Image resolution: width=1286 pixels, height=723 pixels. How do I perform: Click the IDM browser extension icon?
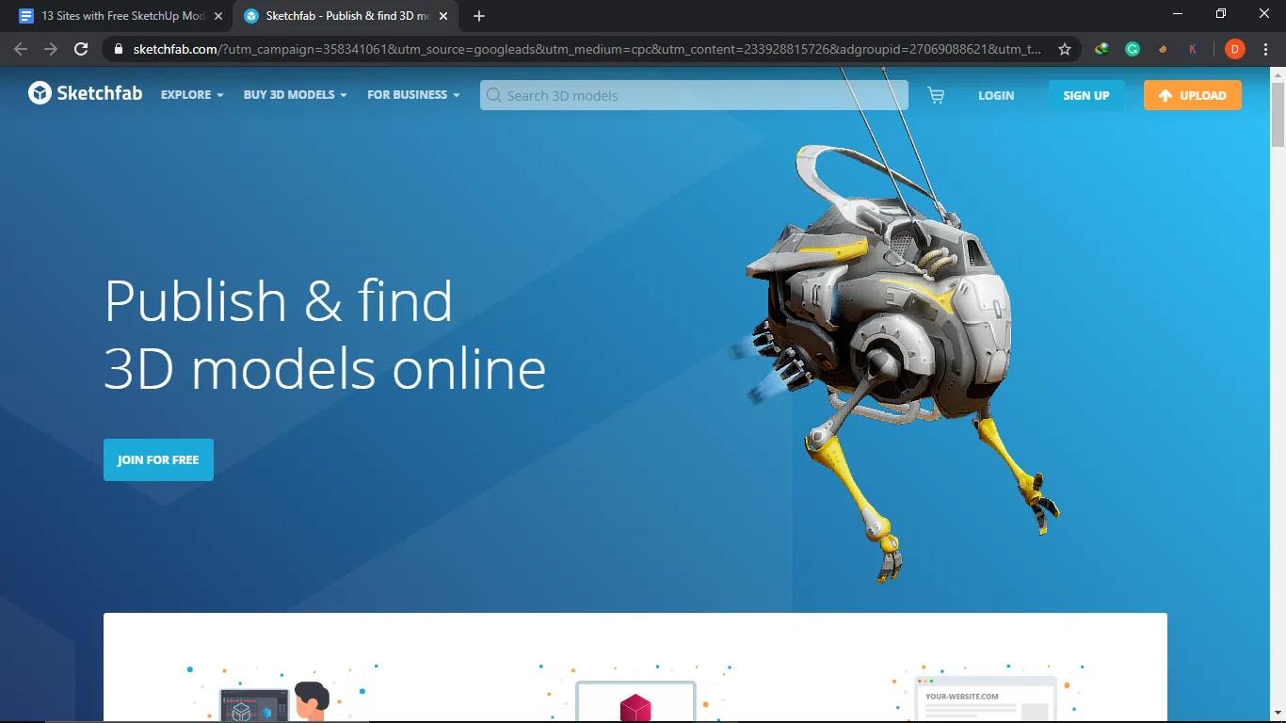coord(1101,48)
